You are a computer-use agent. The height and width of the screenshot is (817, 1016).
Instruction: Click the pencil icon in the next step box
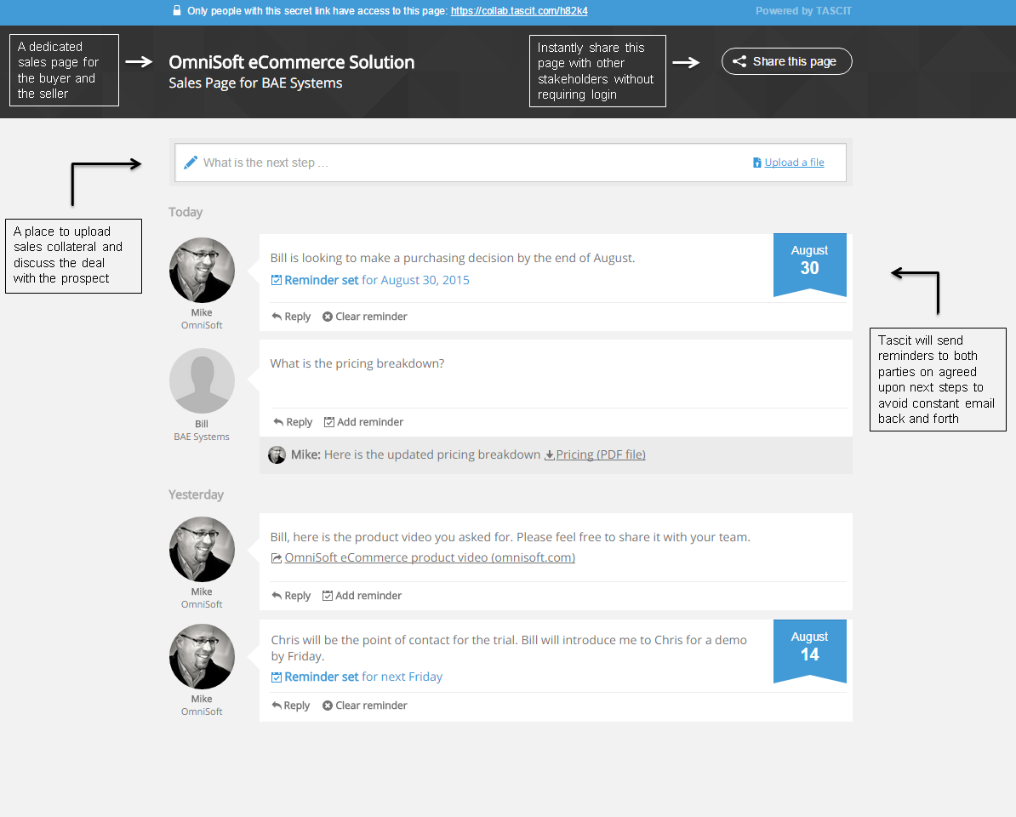click(191, 163)
